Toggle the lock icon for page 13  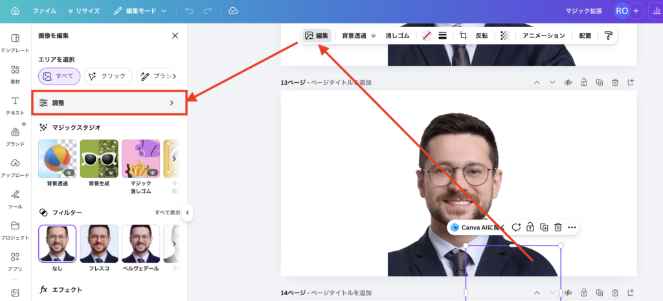(583, 83)
